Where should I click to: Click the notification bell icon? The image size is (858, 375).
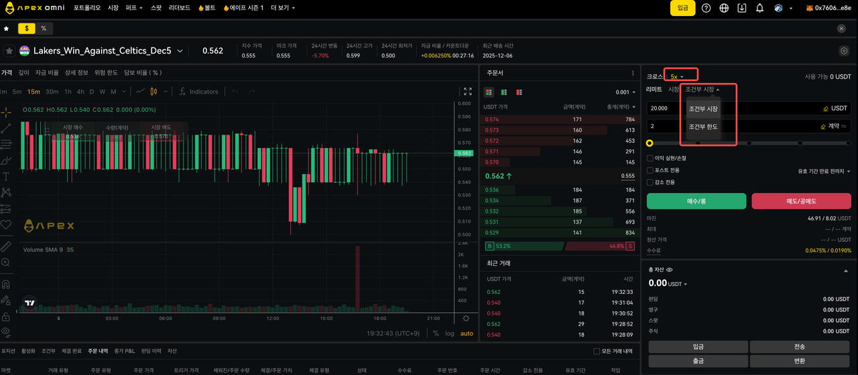click(x=759, y=8)
